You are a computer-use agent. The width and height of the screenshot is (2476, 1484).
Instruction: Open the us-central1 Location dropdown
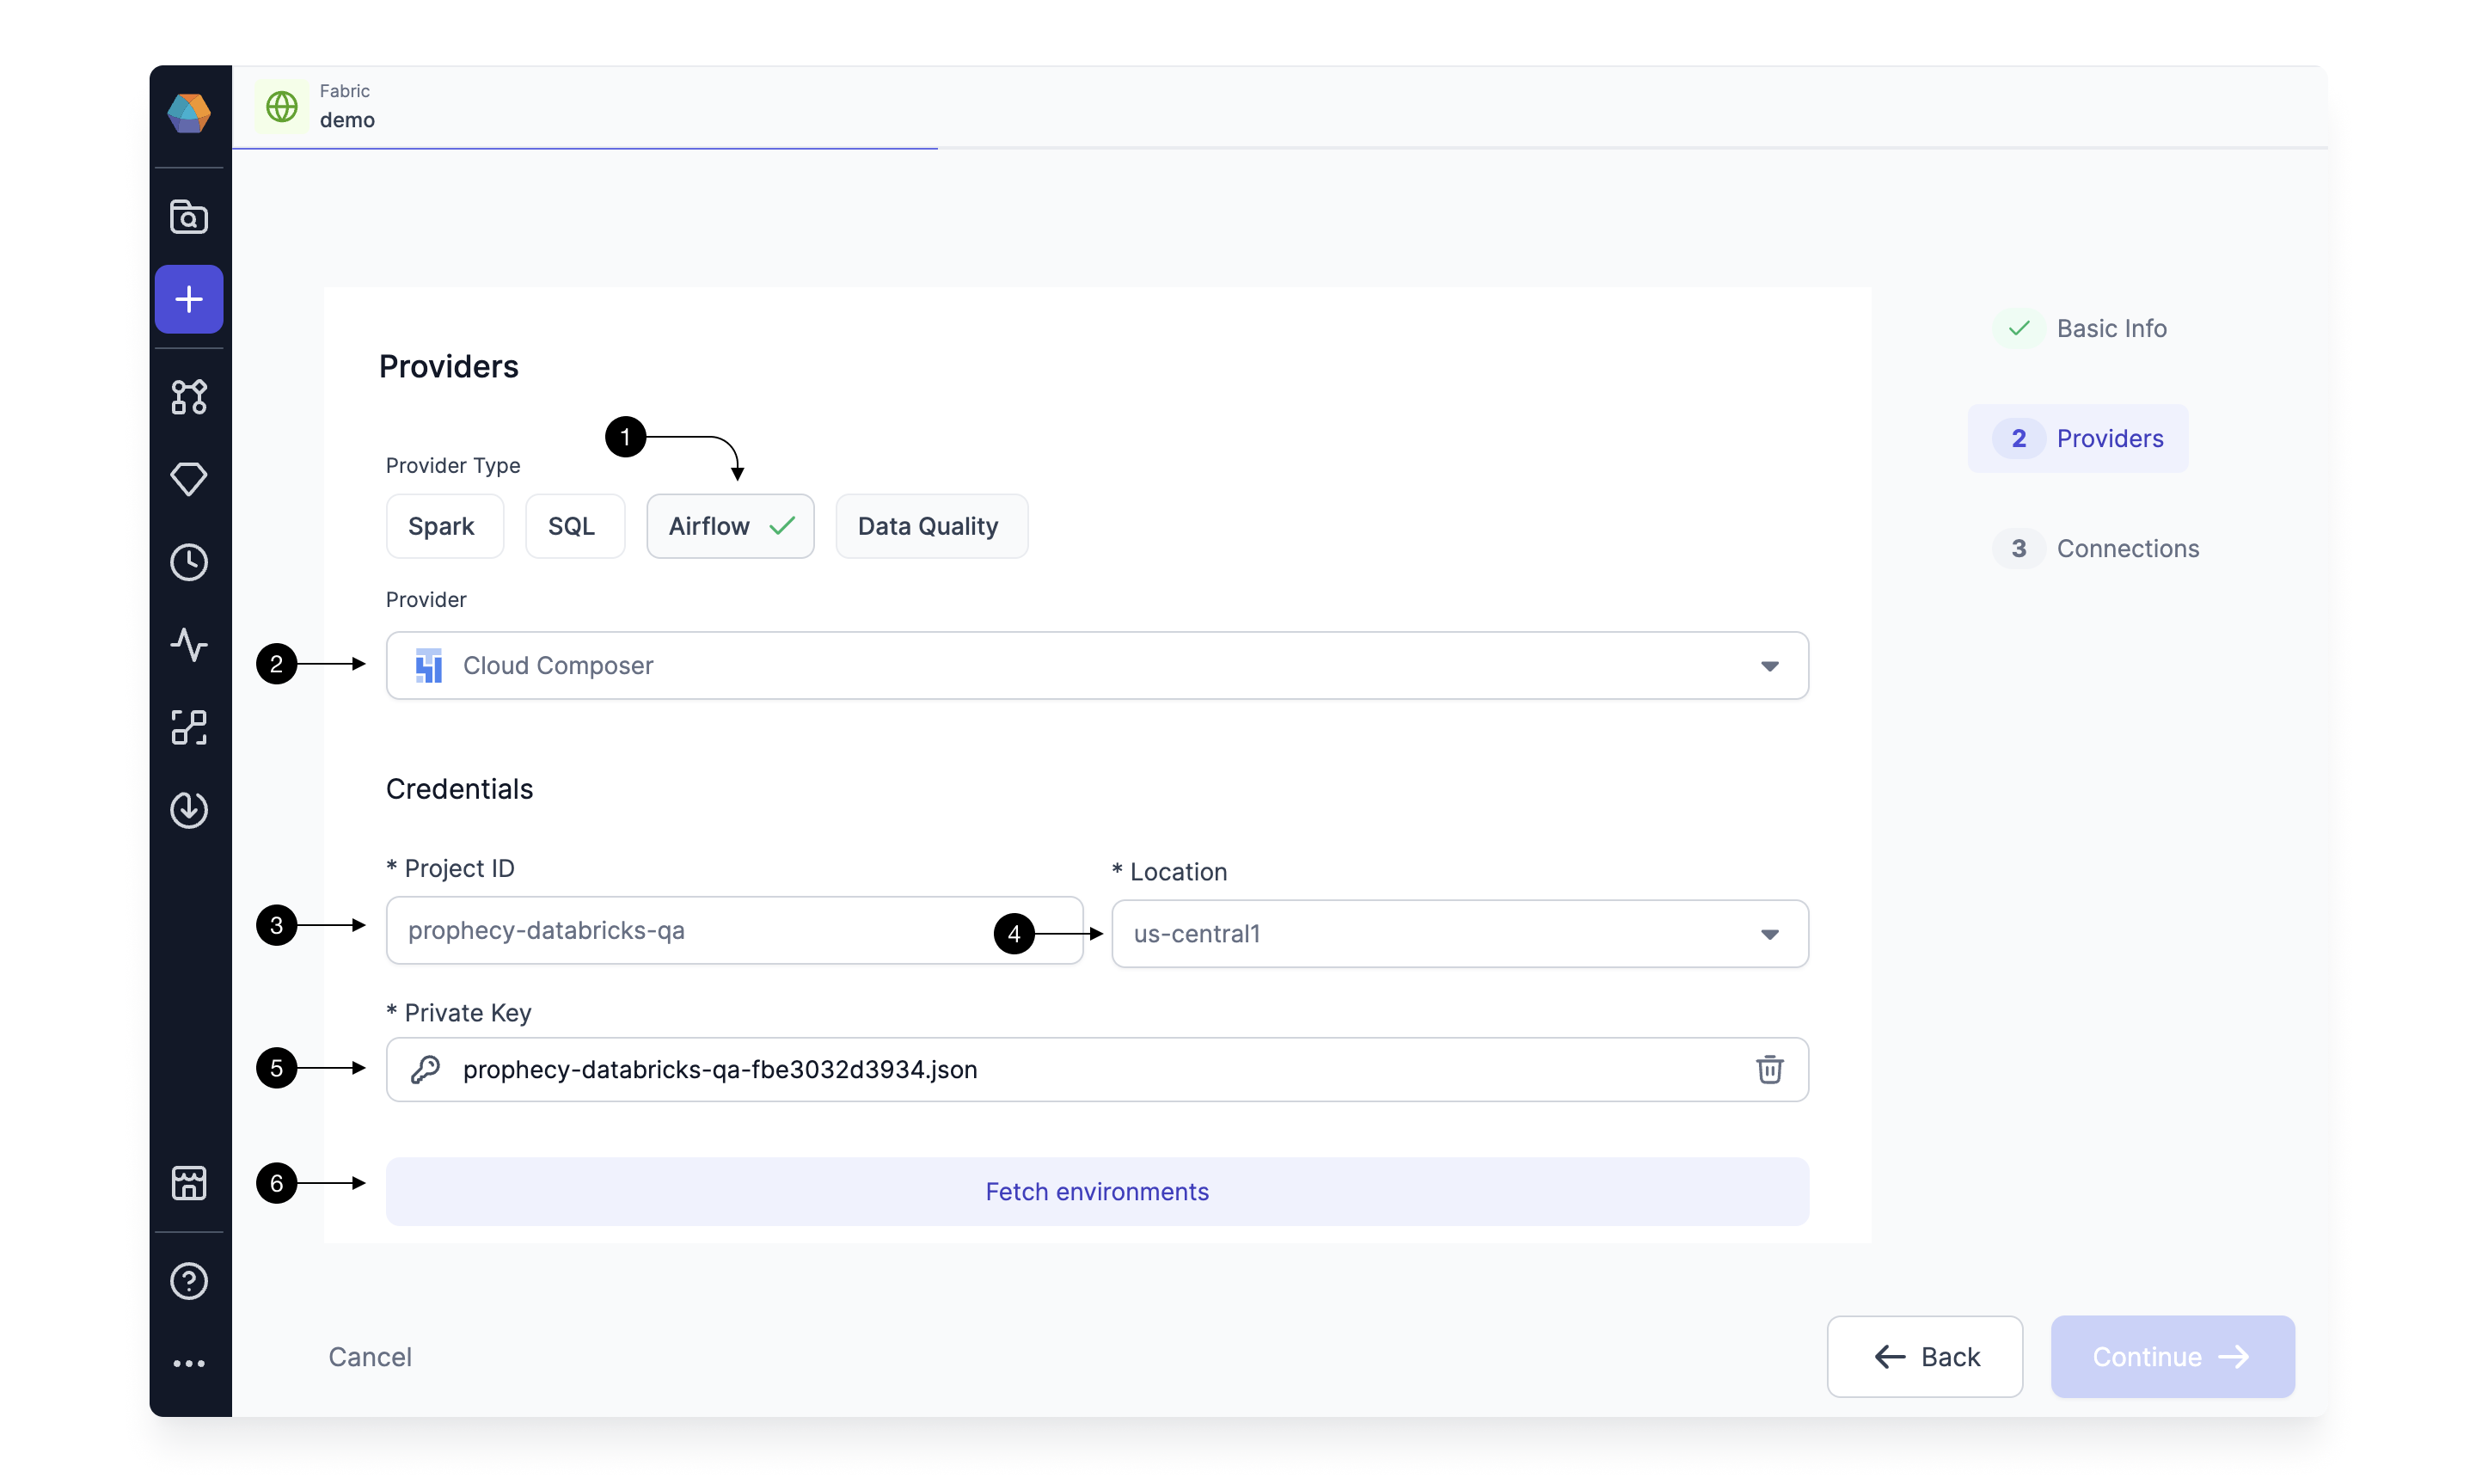(x=1460, y=933)
